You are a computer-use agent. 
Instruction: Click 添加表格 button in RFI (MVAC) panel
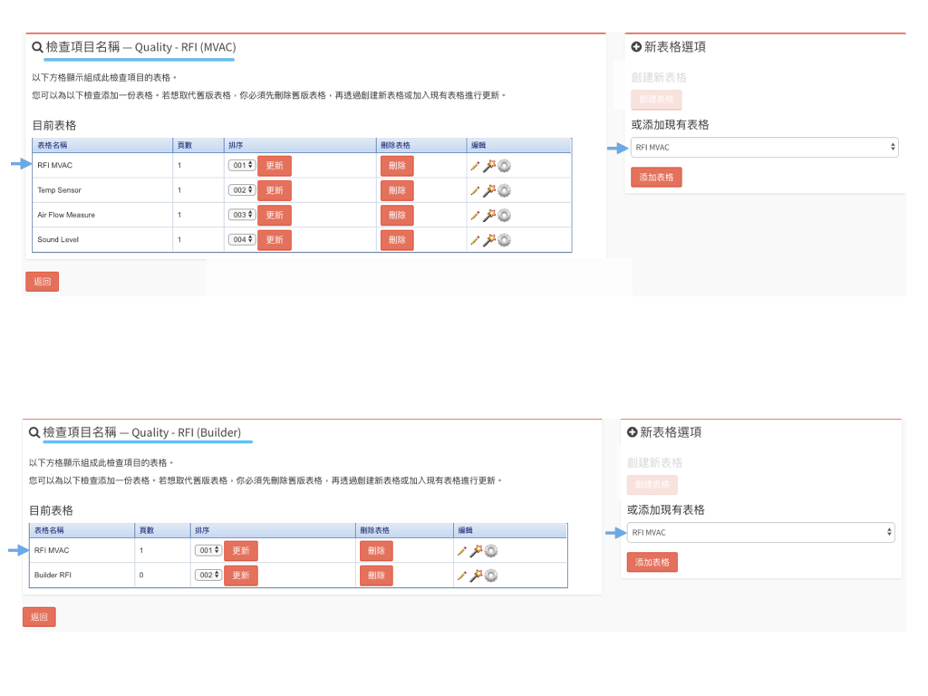[656, 177]
